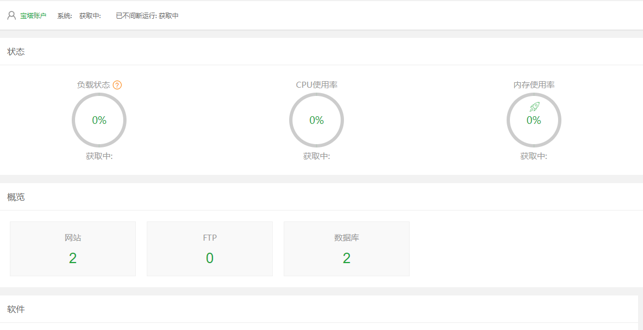This screenshot has height=330, width=643.
Task: Click the load status help question icon
Action: coord(117,85)
